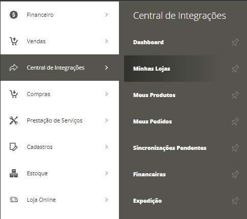The image size is (247, 219).
Task: Click the Vendas shopping cart icon
Action: 14,41
